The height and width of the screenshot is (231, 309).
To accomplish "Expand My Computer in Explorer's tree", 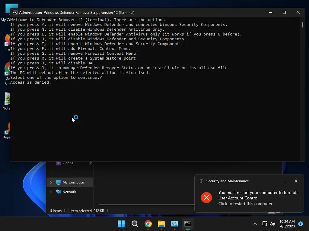I will coord(51,182).
